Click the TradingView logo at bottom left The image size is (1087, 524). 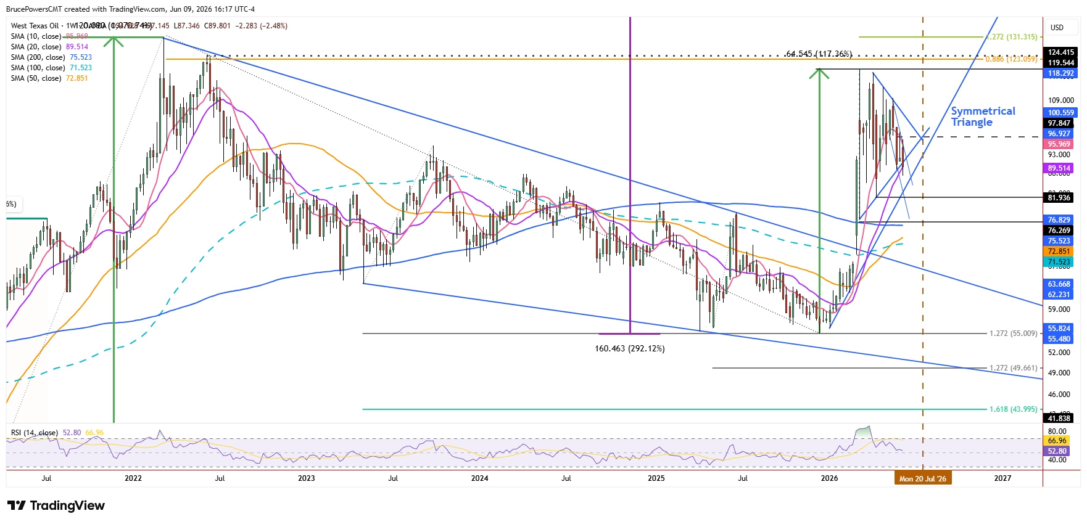[56, 506]
